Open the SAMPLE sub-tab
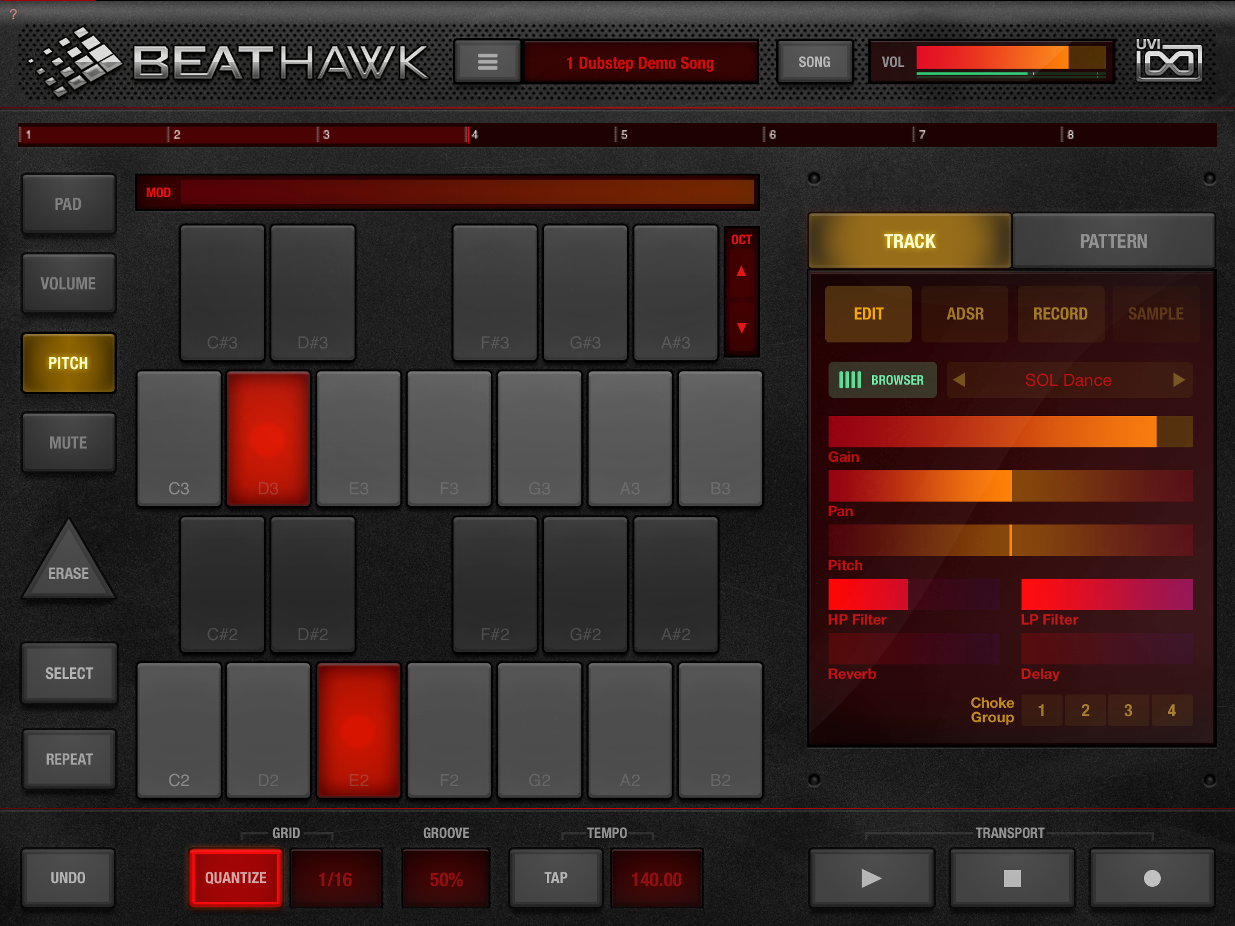1235x926 pixels. click(1156, 313)
